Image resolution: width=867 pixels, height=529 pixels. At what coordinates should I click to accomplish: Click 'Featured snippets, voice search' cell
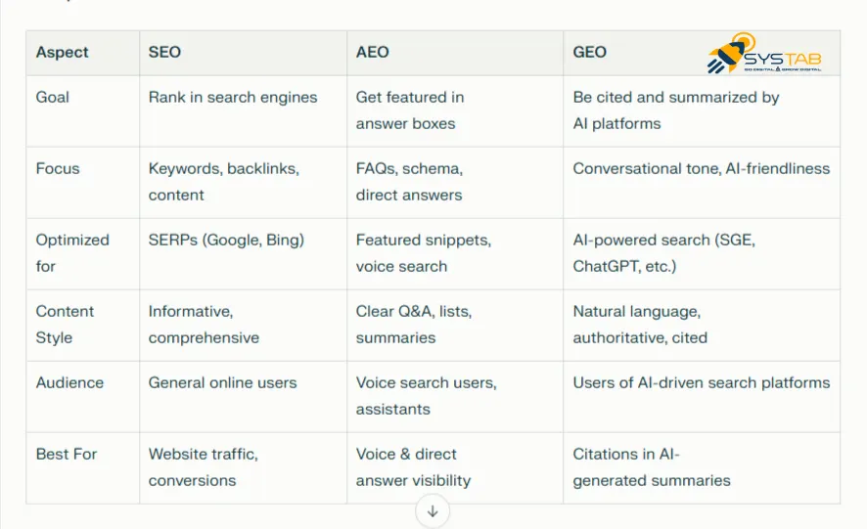[424, 252]
